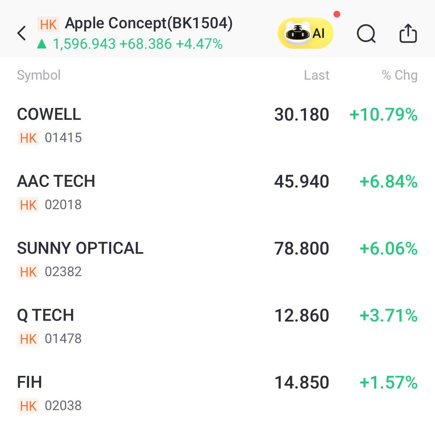
Task: Open the AAC TECH stock row
Action: coord(217,193)
